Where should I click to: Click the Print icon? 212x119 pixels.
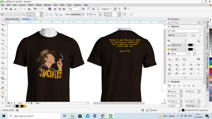click(x=15, y=9)
